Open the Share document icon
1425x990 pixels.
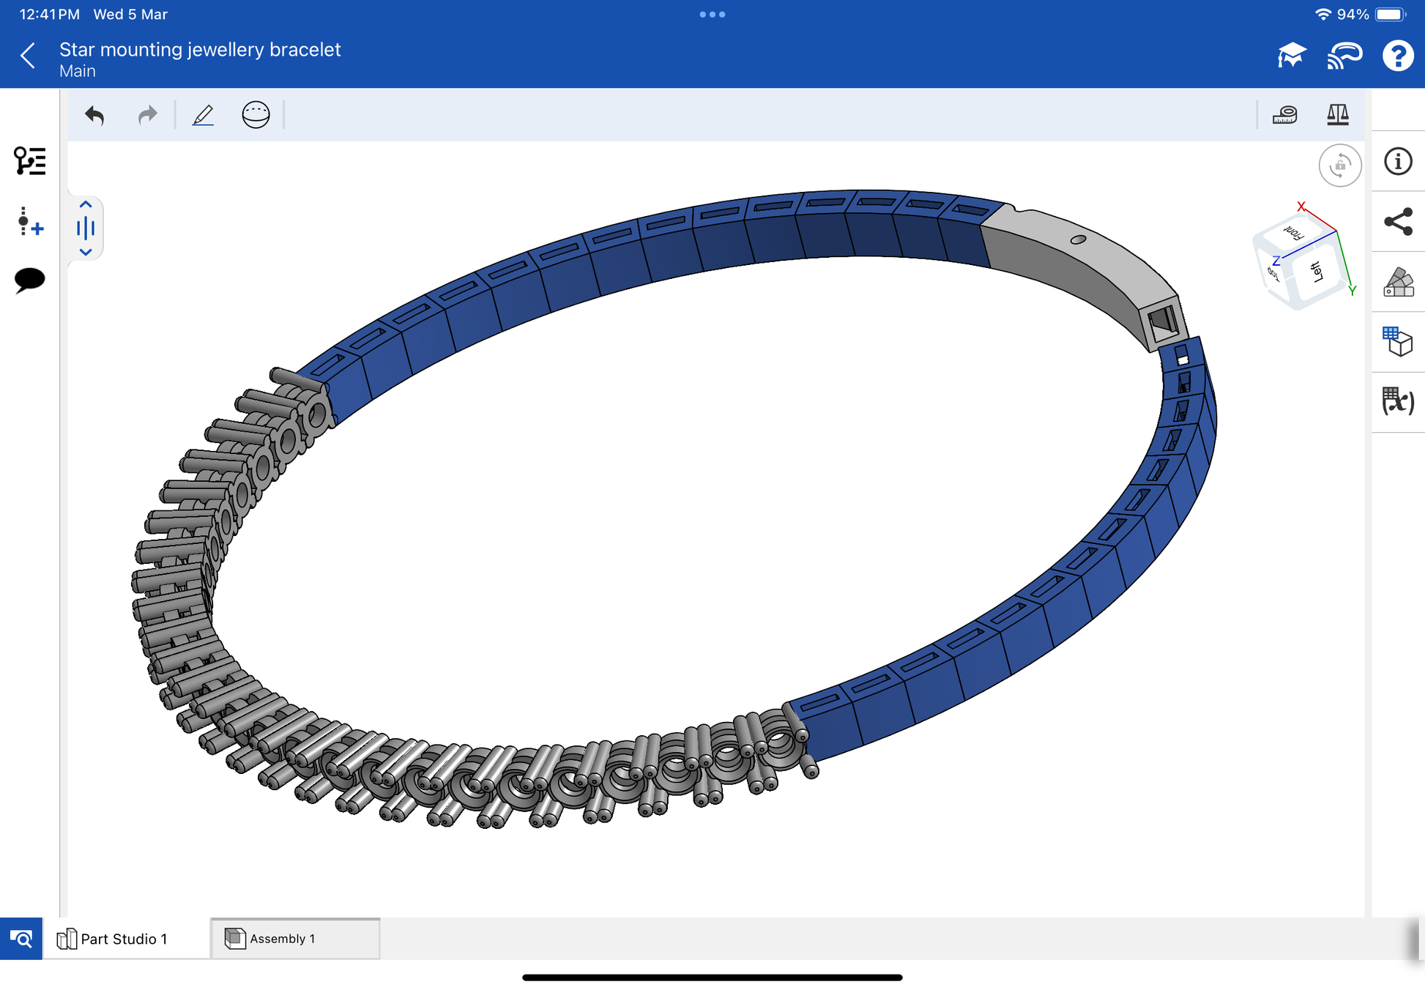click(x=1397, y=222)
